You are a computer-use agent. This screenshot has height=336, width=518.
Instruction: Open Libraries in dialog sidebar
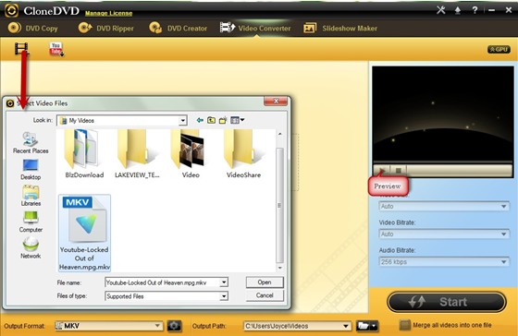31,196
